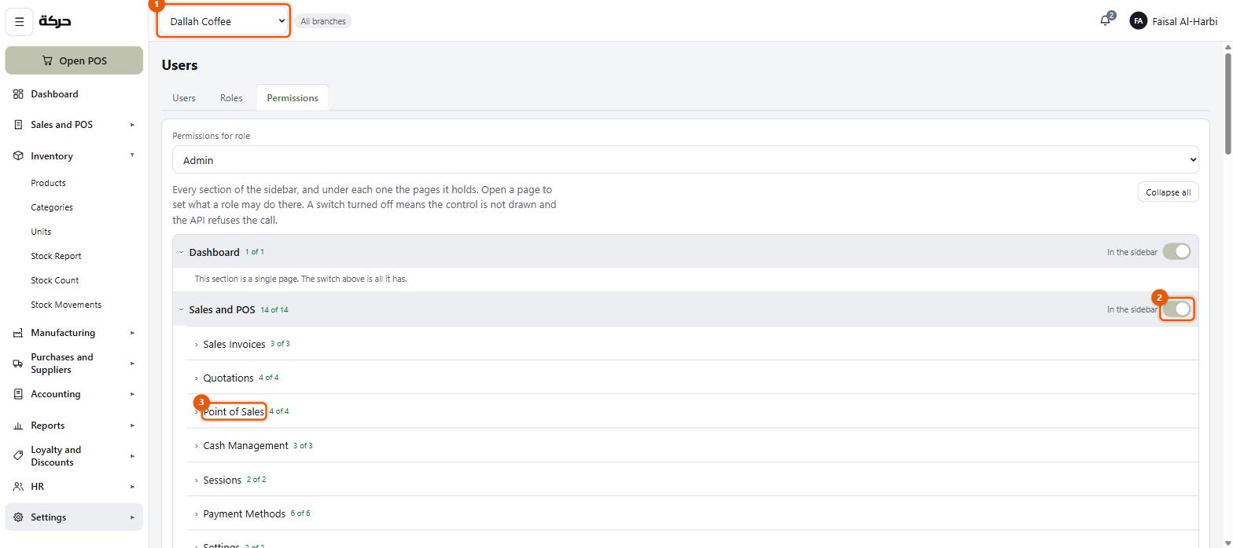Collapse the Sales and POS permissions section

[181, 310]
